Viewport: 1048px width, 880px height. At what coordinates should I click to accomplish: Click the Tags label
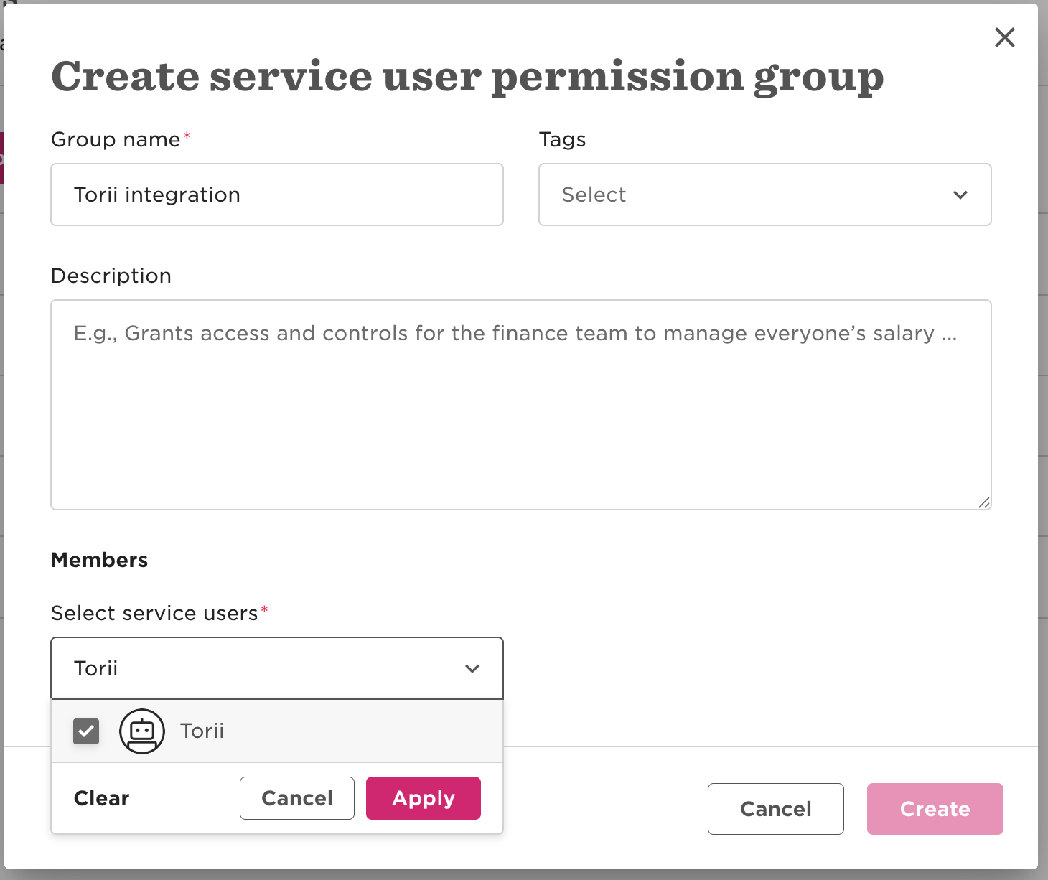pos(563,139)
